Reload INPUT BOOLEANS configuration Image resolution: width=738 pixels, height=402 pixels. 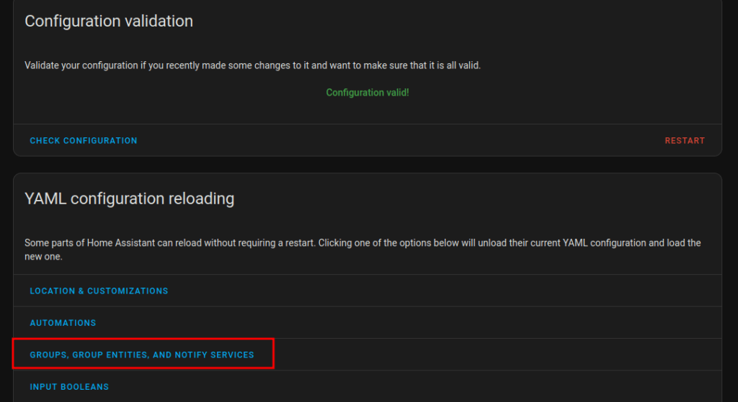tap(367, 386)
